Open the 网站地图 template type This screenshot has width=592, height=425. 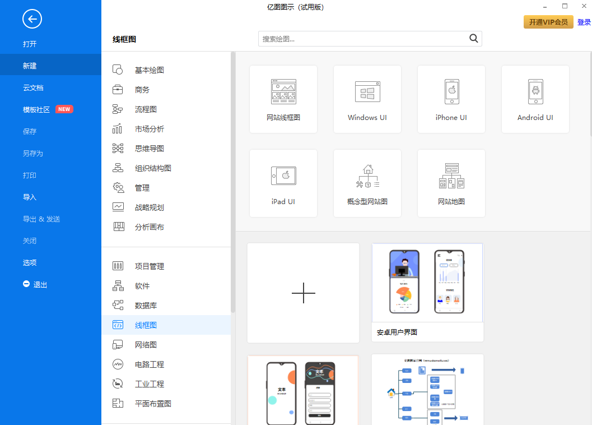coord(451,183)
